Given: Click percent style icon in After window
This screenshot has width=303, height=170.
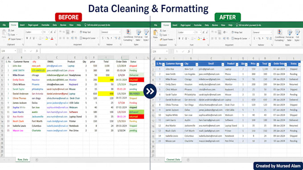Looking at the screenshot, I should [x=259, y=39].
